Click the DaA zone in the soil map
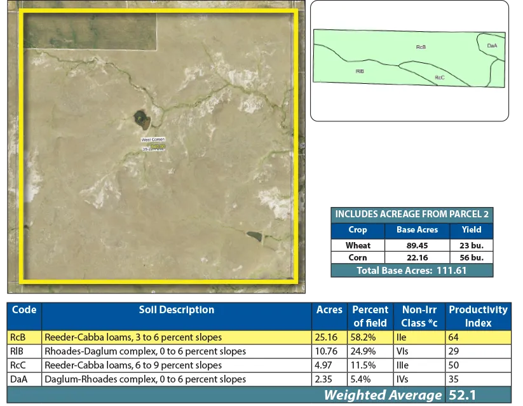Viewport: 523px width, 406px height. 491,46
